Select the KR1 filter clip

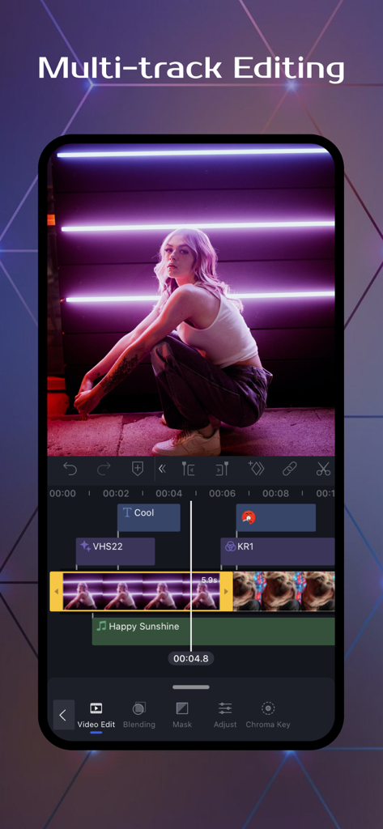(x=278, y=551)
